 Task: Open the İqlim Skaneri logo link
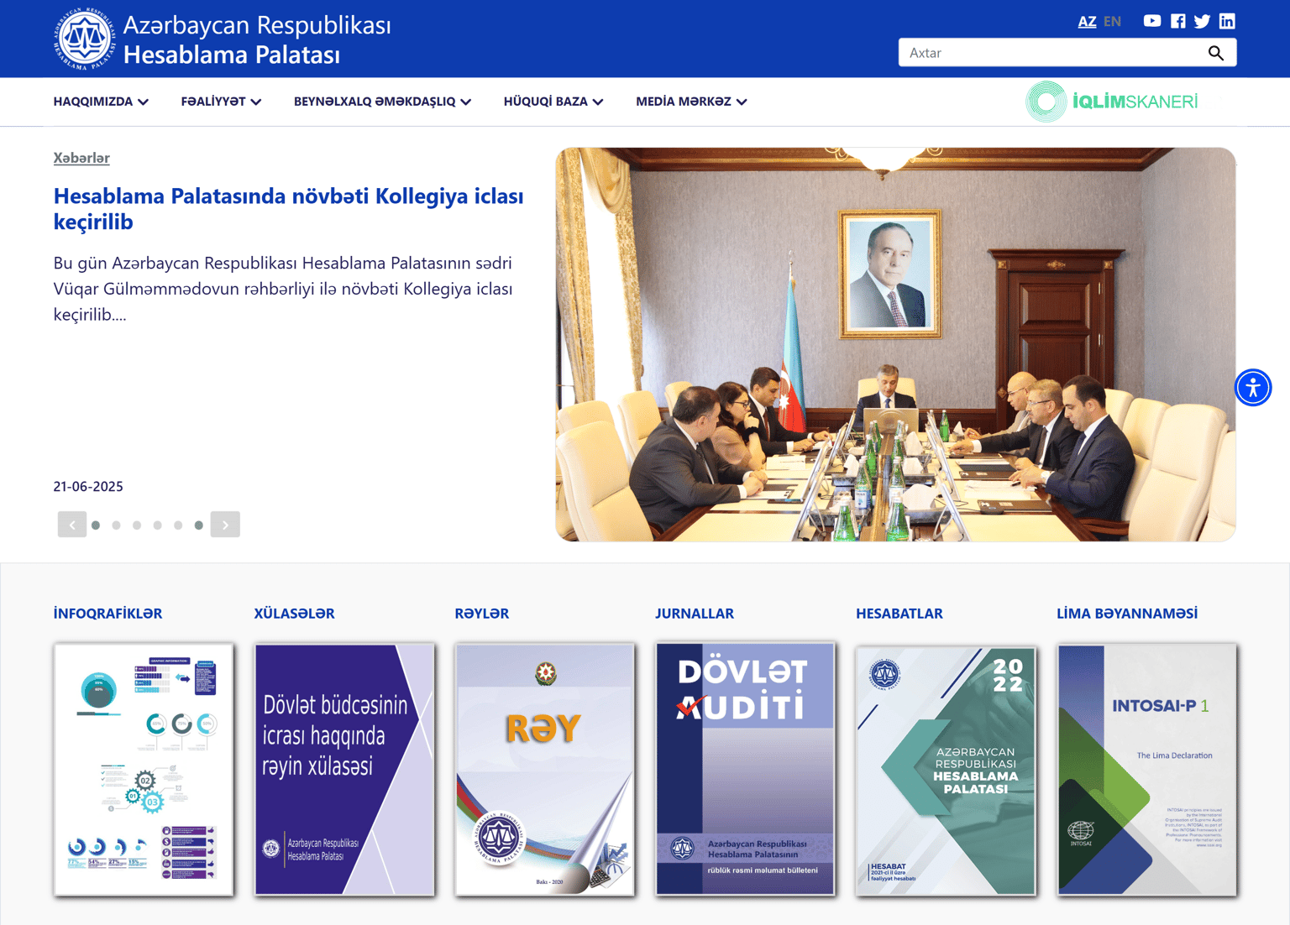pos(1112,102)
